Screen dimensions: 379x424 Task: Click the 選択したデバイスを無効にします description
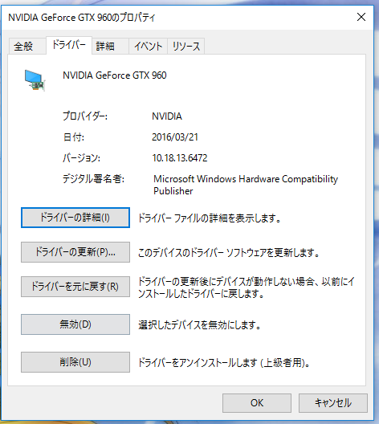[x=199, y=324]
